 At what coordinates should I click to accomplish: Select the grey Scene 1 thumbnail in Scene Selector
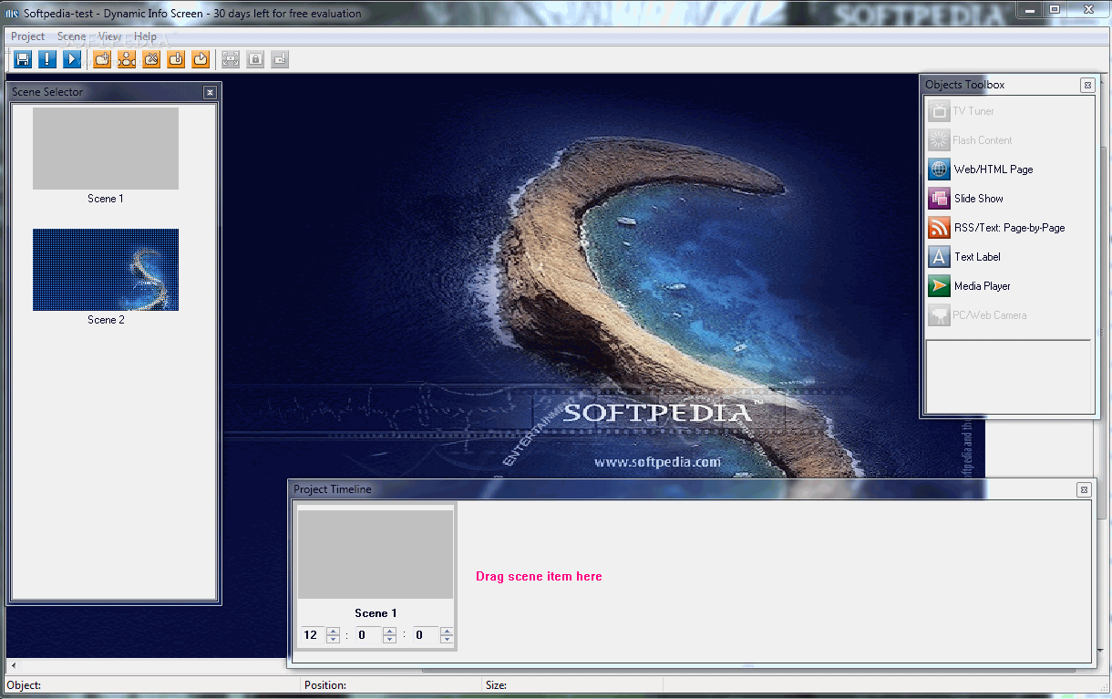tap(106, 149)
